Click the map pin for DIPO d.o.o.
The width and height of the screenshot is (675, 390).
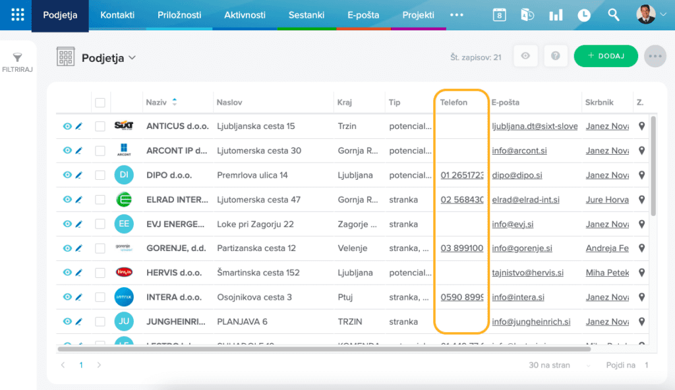click(642, 175)
